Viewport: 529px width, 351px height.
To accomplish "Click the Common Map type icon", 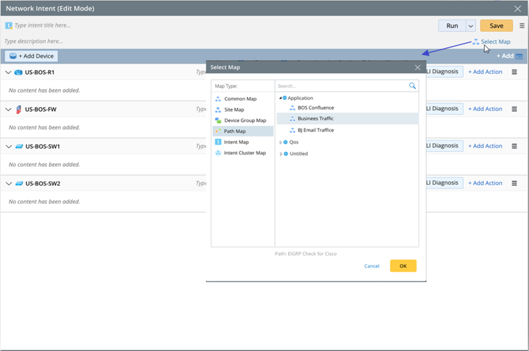I will click(218, 99).
